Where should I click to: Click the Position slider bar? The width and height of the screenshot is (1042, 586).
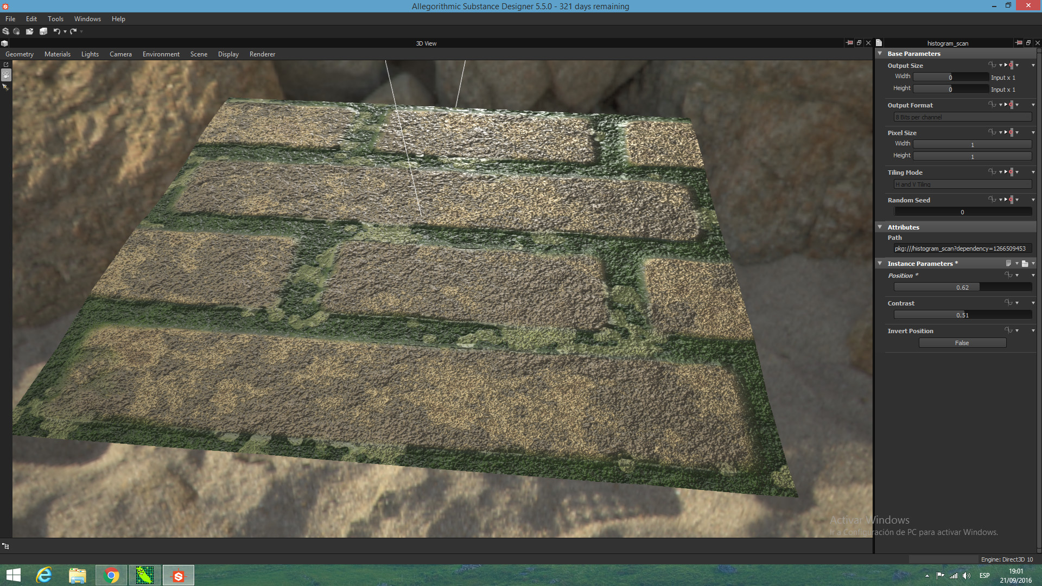[x=962, y=288]
